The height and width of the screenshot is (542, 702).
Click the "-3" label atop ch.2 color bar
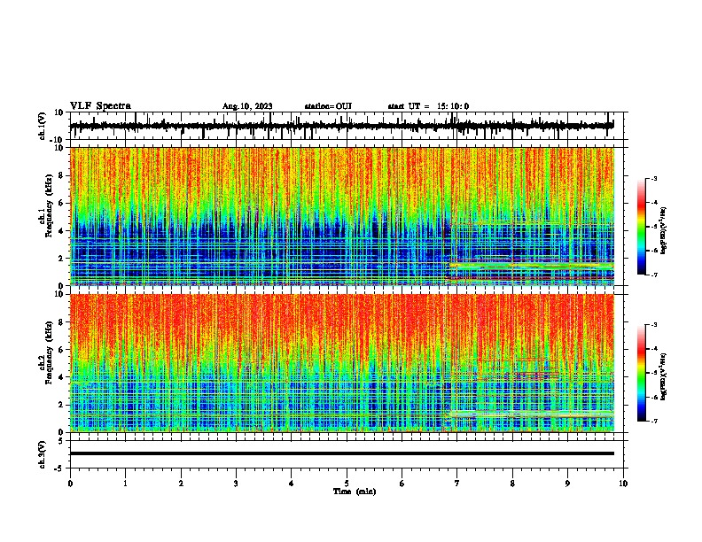click(654, 325)
